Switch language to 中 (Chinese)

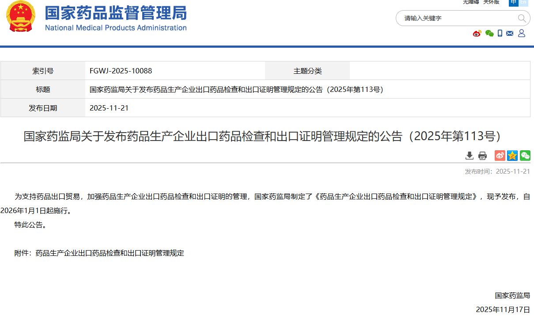(x=513, y=2)
